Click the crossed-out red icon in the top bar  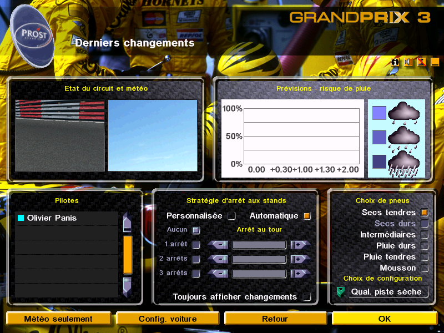[x=422, y=62]
